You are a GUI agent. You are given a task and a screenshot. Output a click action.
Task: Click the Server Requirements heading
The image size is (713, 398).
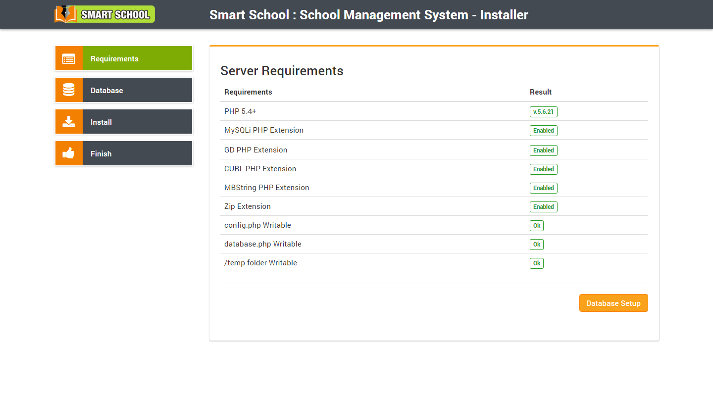(x=282, y=71)
